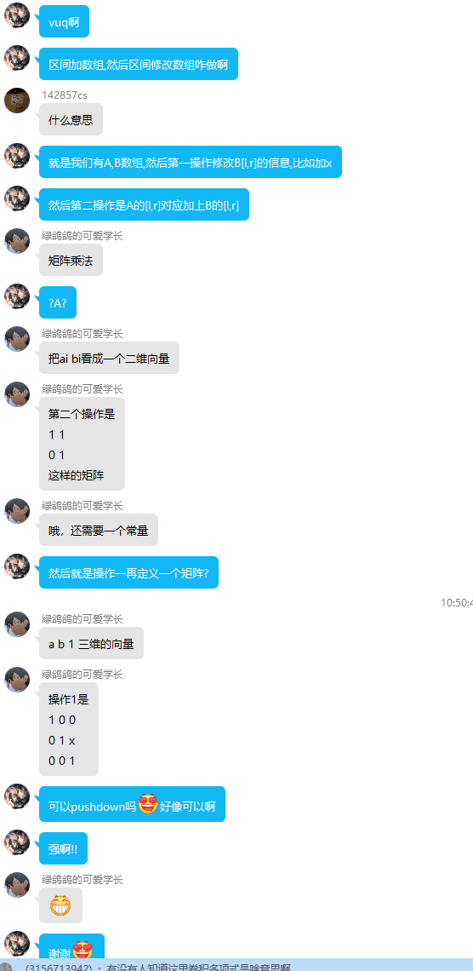This screenshot has width=473, height=971.
Task: Click the heart-eyes emoji after '谢谢'
Action: 83,951
